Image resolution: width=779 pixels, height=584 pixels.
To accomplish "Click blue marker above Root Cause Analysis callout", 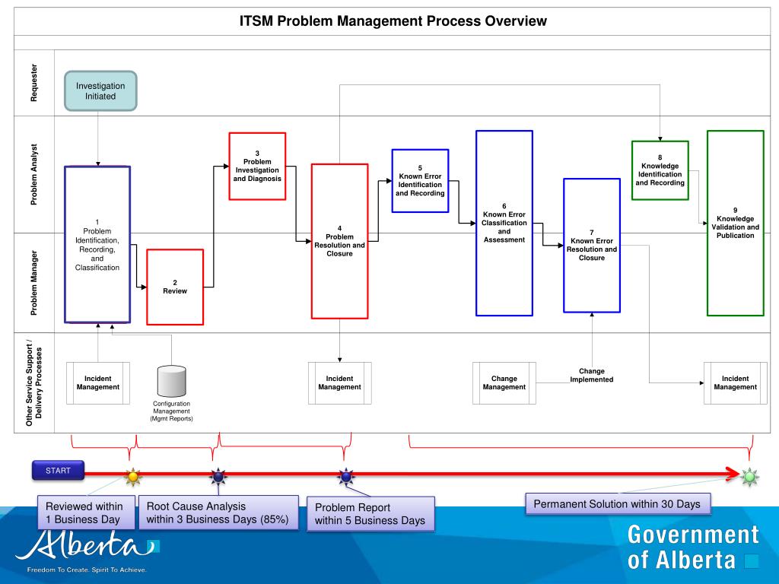I will point(218,477).
